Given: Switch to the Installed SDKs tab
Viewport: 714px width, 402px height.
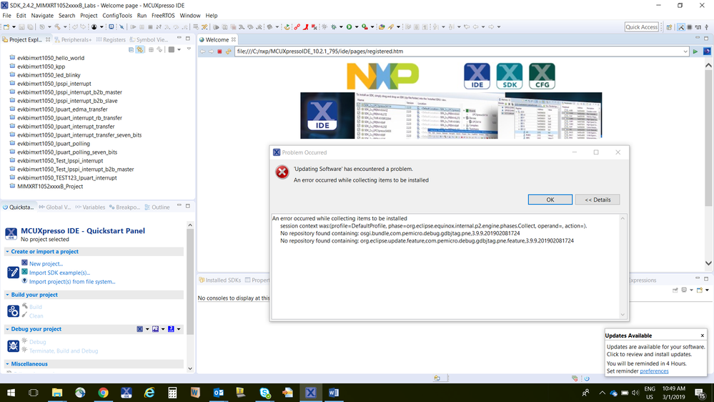Looking at the screenshot, I should pos(219,280).
